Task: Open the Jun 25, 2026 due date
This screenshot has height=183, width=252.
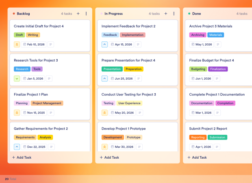Action: (x=122, y=79)
